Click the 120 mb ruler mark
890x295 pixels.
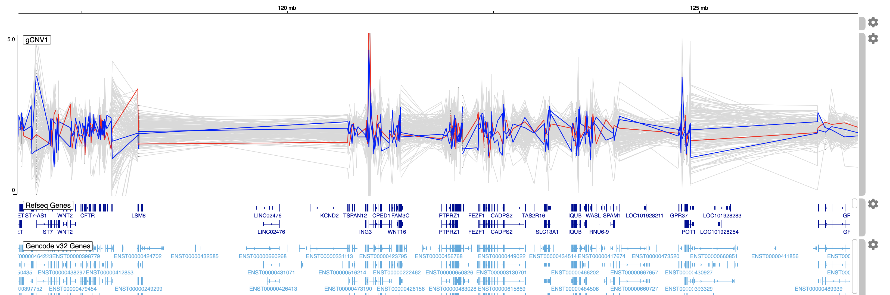click(x=287, y=8)
